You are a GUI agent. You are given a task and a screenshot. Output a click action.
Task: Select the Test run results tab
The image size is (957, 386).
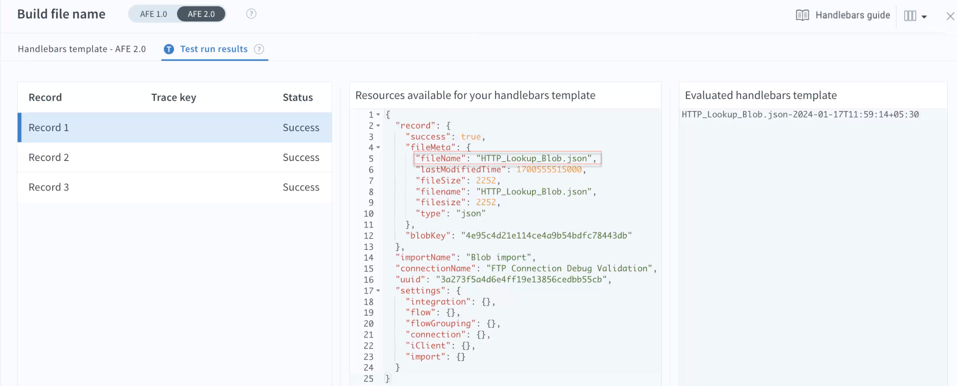(x=214, y=49)
